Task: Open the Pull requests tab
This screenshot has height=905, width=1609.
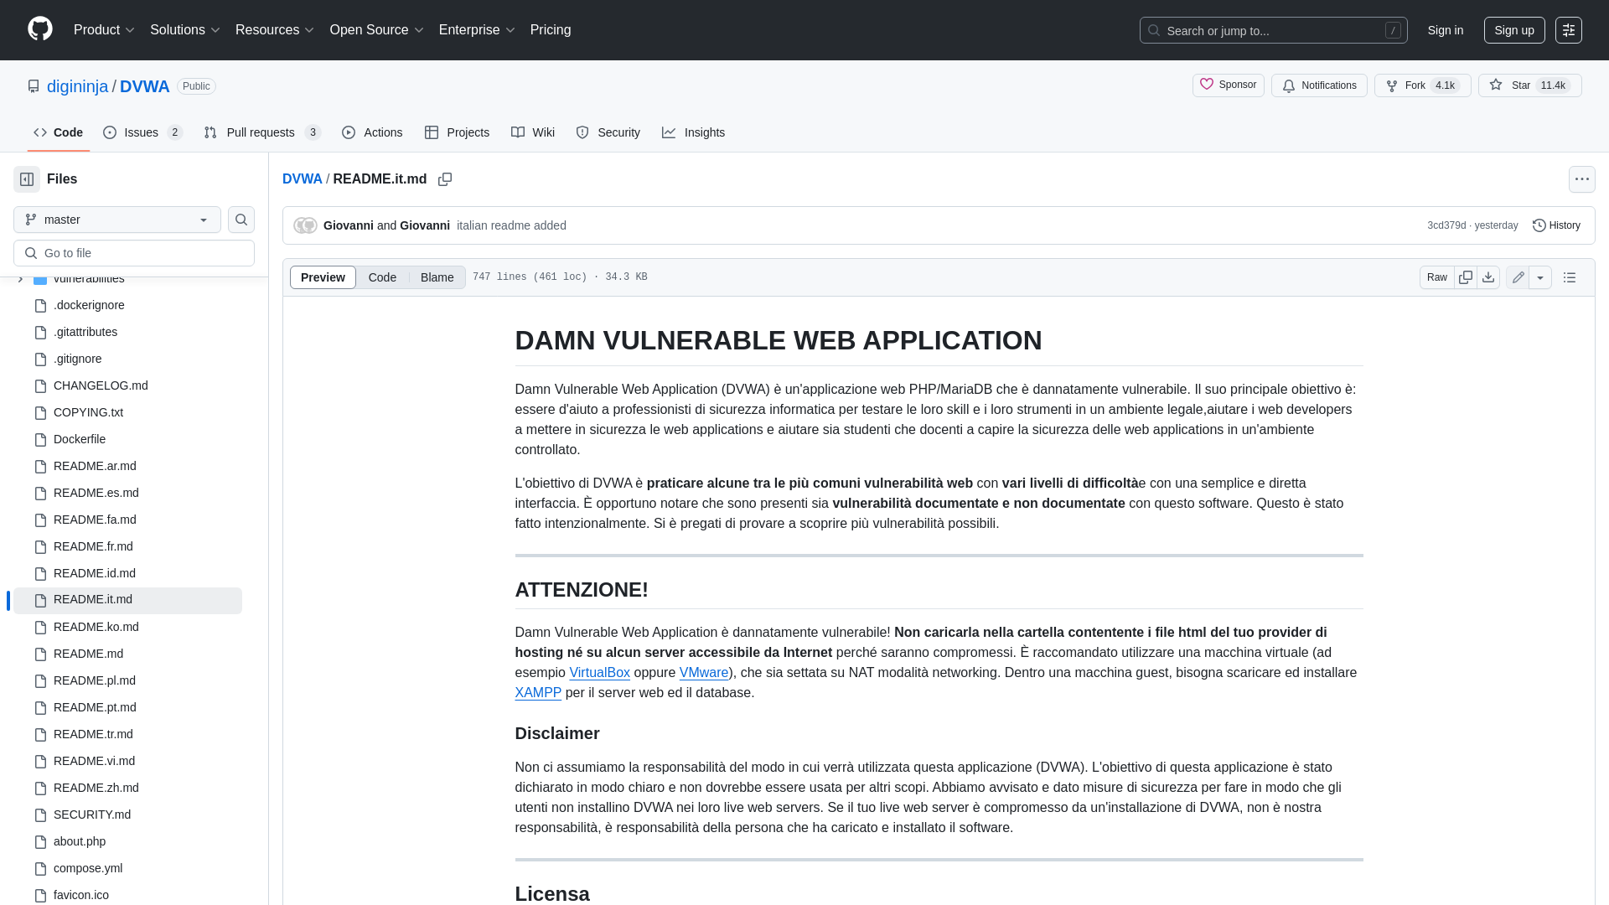Action: (x=262, y=132)
